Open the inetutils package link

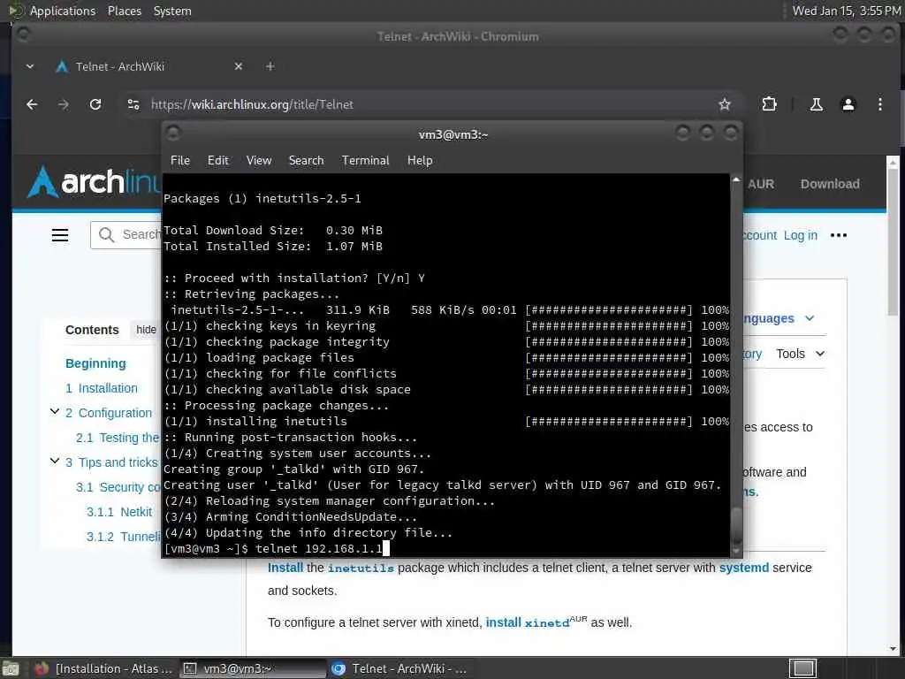(x=361, y=568)
